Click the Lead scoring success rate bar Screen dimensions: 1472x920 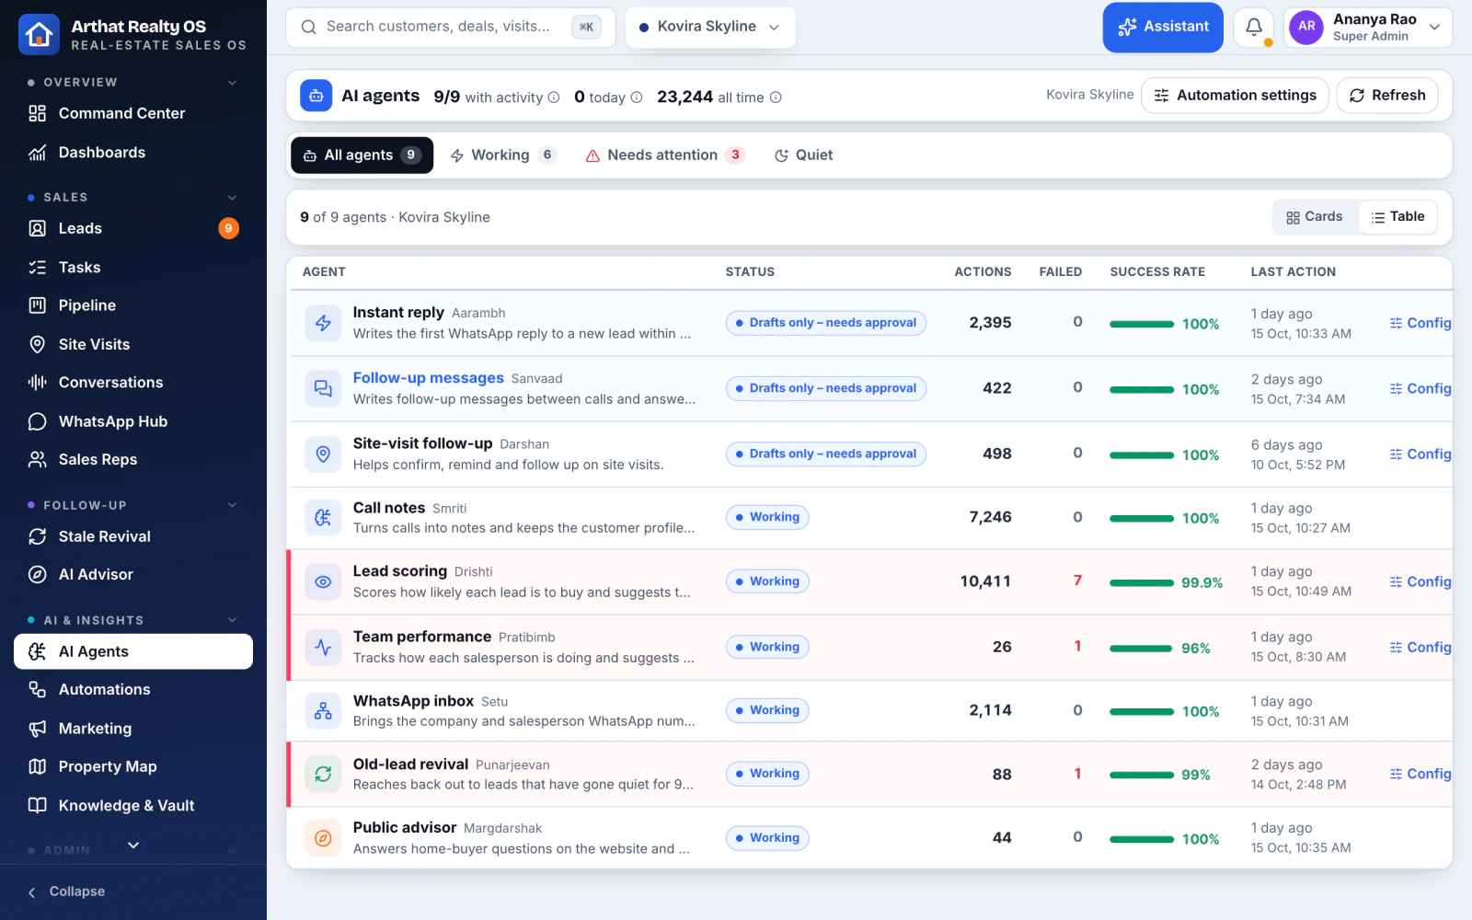(1141, 583)
